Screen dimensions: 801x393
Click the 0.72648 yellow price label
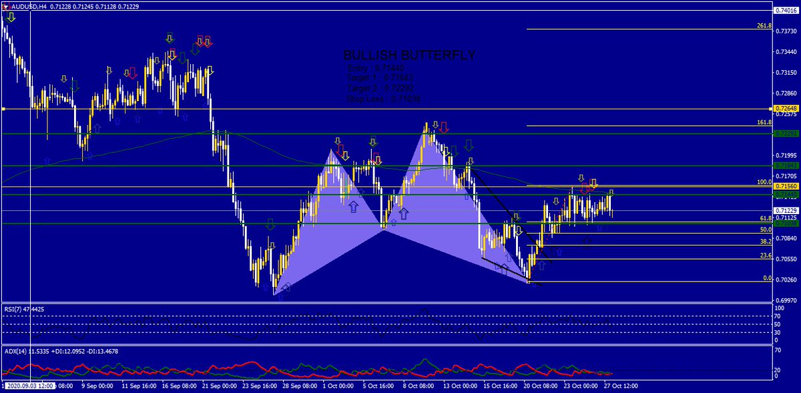[786, 109]
